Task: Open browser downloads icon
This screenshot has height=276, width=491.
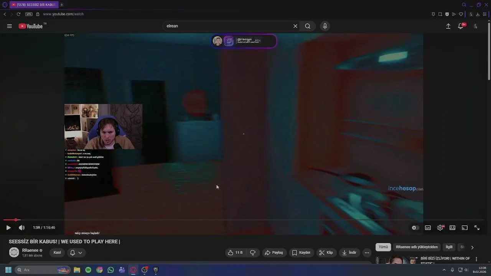Action: (478, 14)
